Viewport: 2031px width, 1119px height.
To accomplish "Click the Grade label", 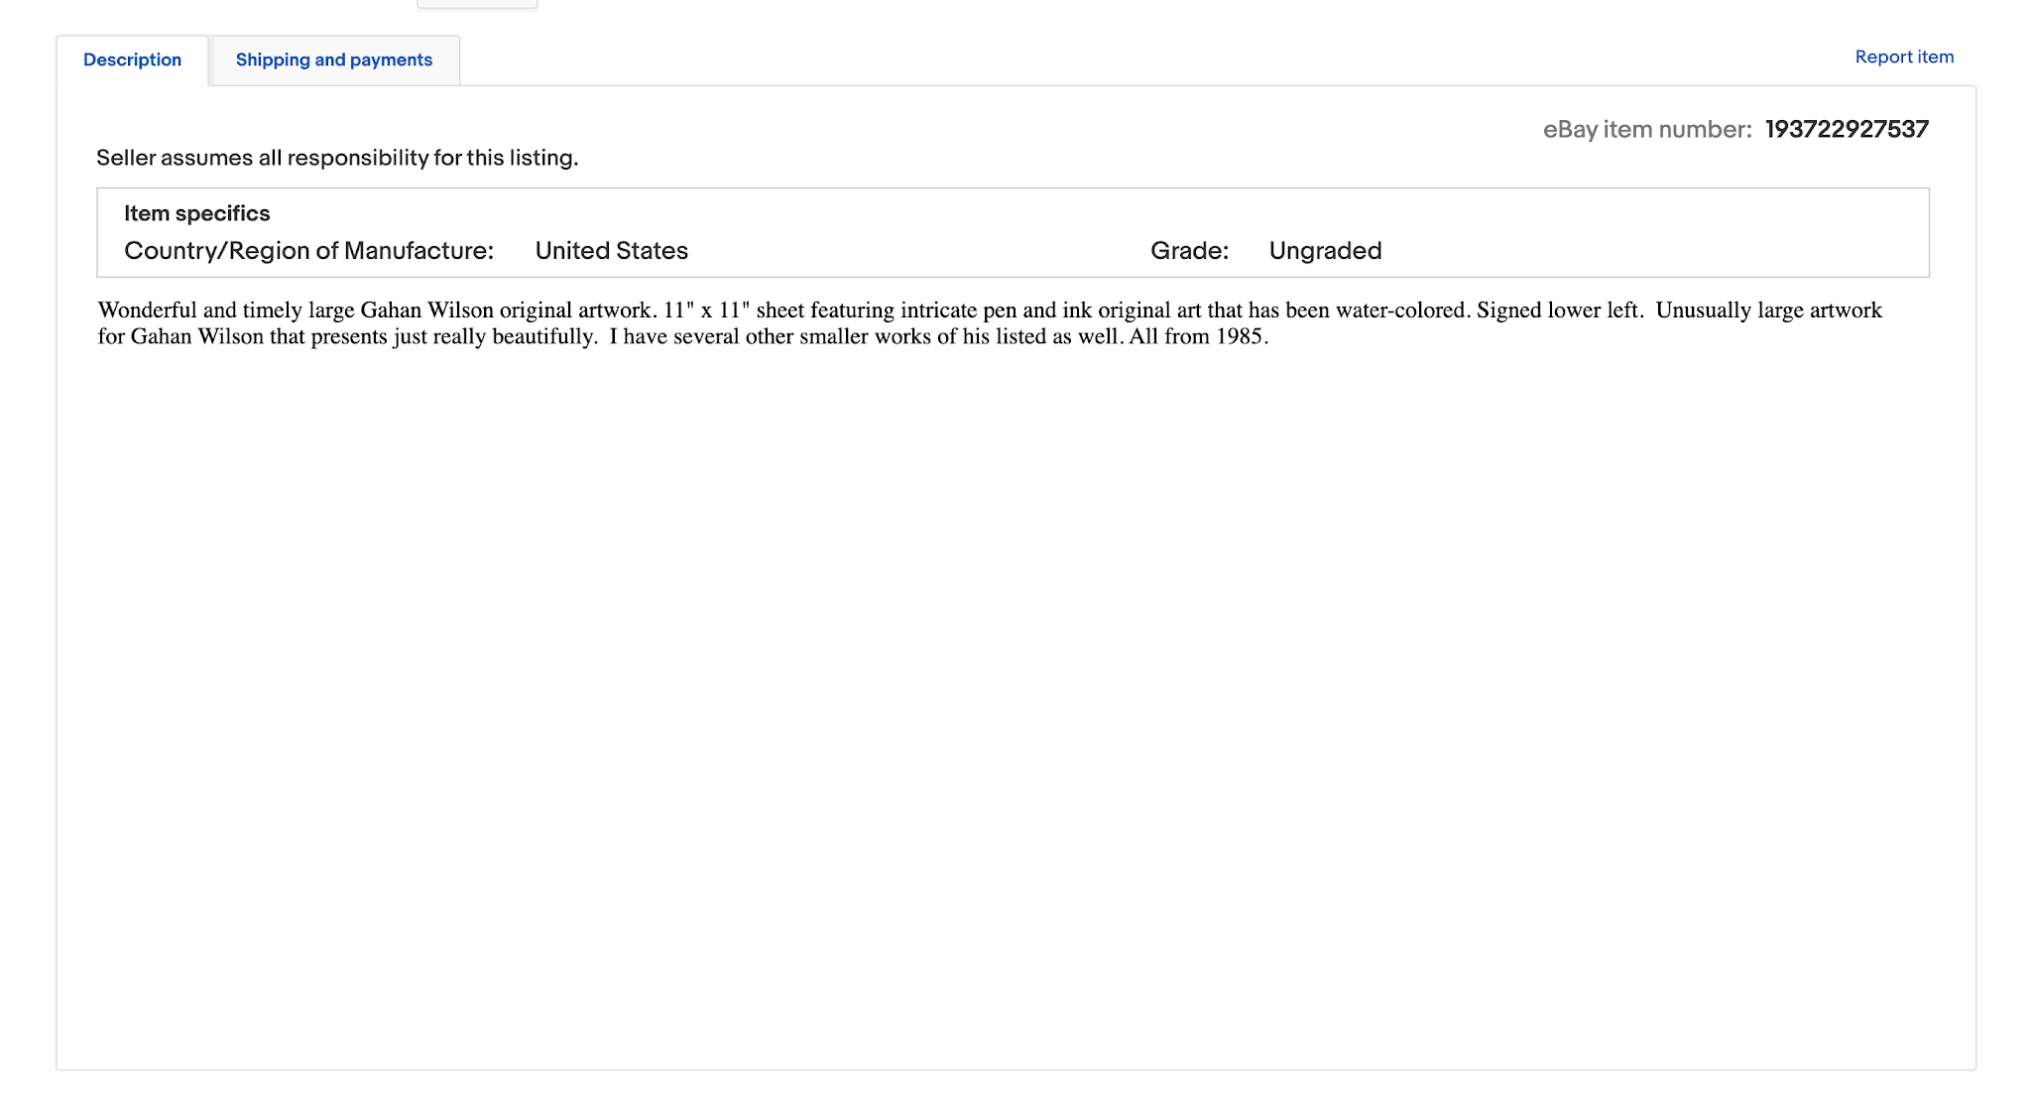I will [x=1189, y=251].
